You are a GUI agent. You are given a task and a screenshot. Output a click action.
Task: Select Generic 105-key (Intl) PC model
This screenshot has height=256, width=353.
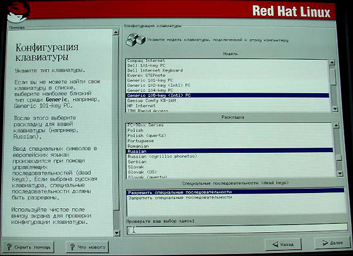228,96
